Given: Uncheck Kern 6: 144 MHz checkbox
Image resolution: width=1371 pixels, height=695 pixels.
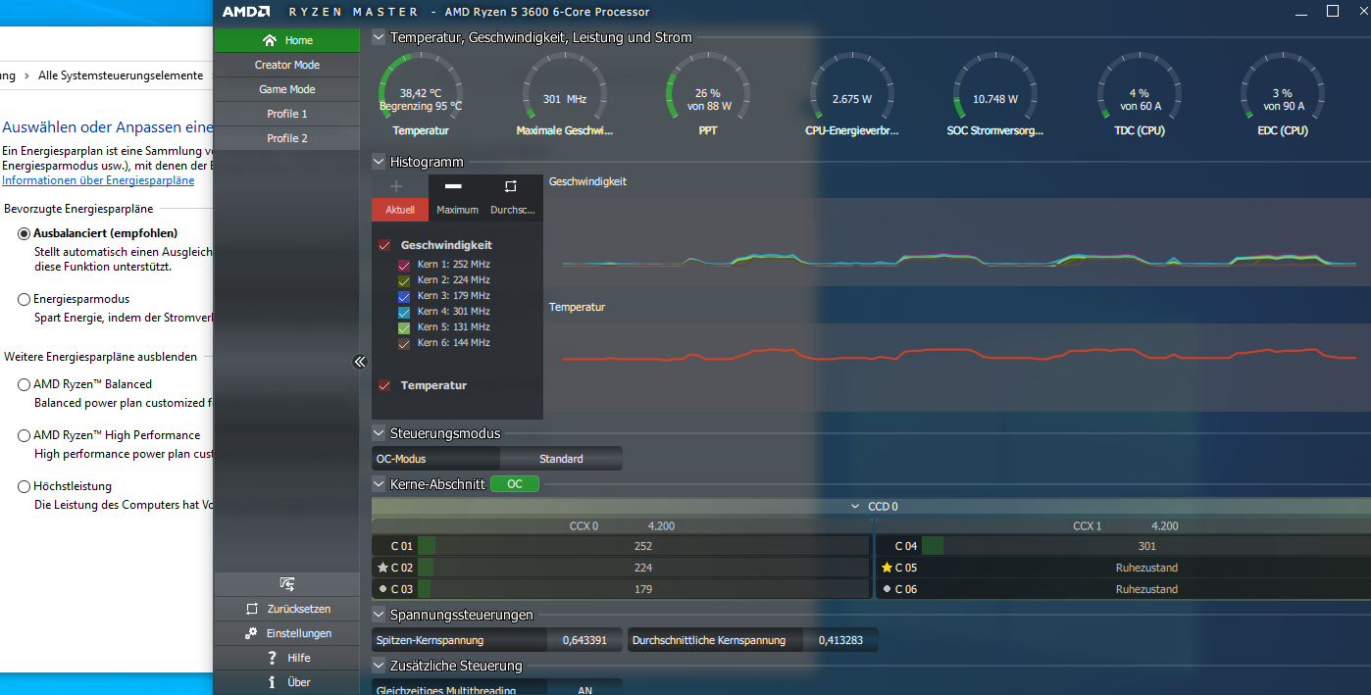Looking at the screenshot, I should 403,343.
